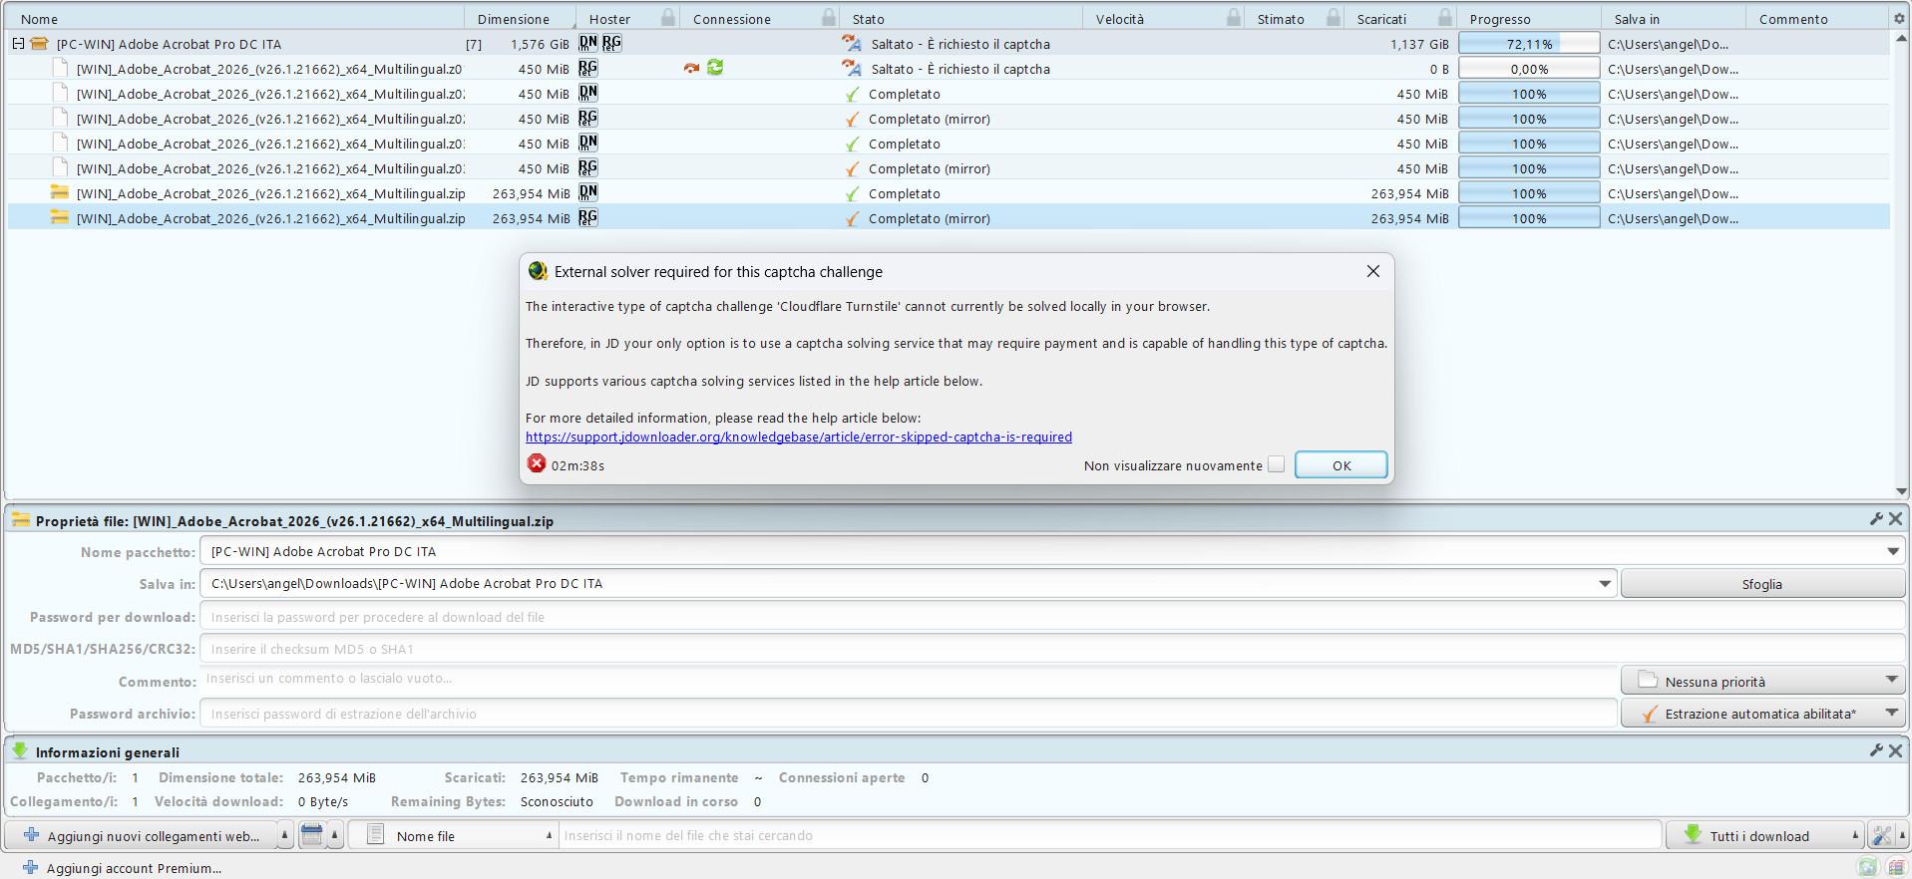This screenshot has height=879, width=1912.
Task: Open wrench settings of the Informazioni generali panel
Action: point(1876,750)
